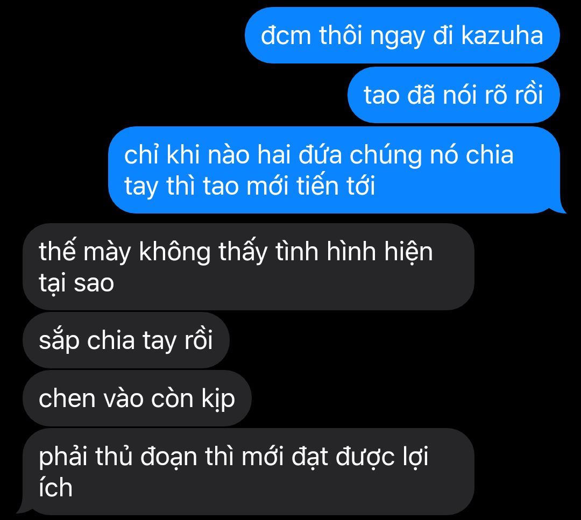Click the word "ích" in bottom bubble
The width and height of the screenshot is (581, 520).
[x=55, y=487]
